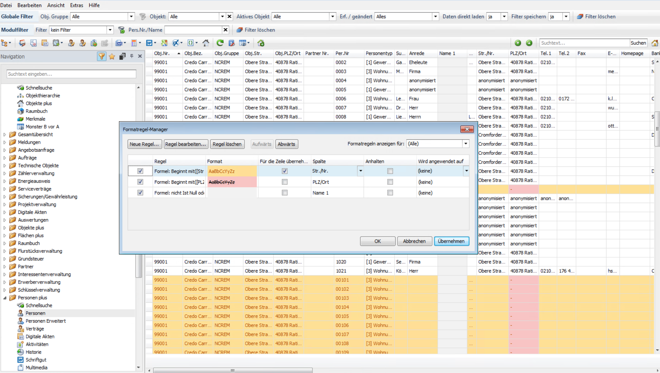
Task: Click the horizontal scrollbar under the table
Action: [x=233, y=370]
